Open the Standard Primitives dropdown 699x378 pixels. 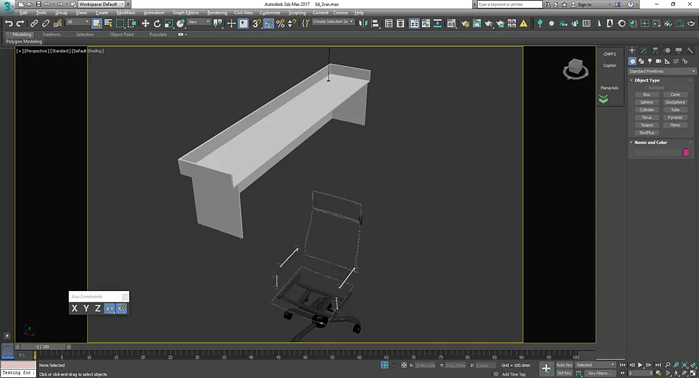point(662,71)
